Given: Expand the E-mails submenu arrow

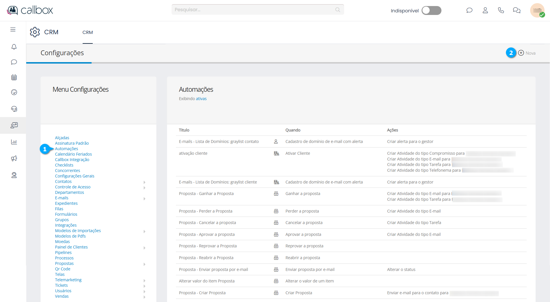Looking at the screenshot, I should click(144, 199).
